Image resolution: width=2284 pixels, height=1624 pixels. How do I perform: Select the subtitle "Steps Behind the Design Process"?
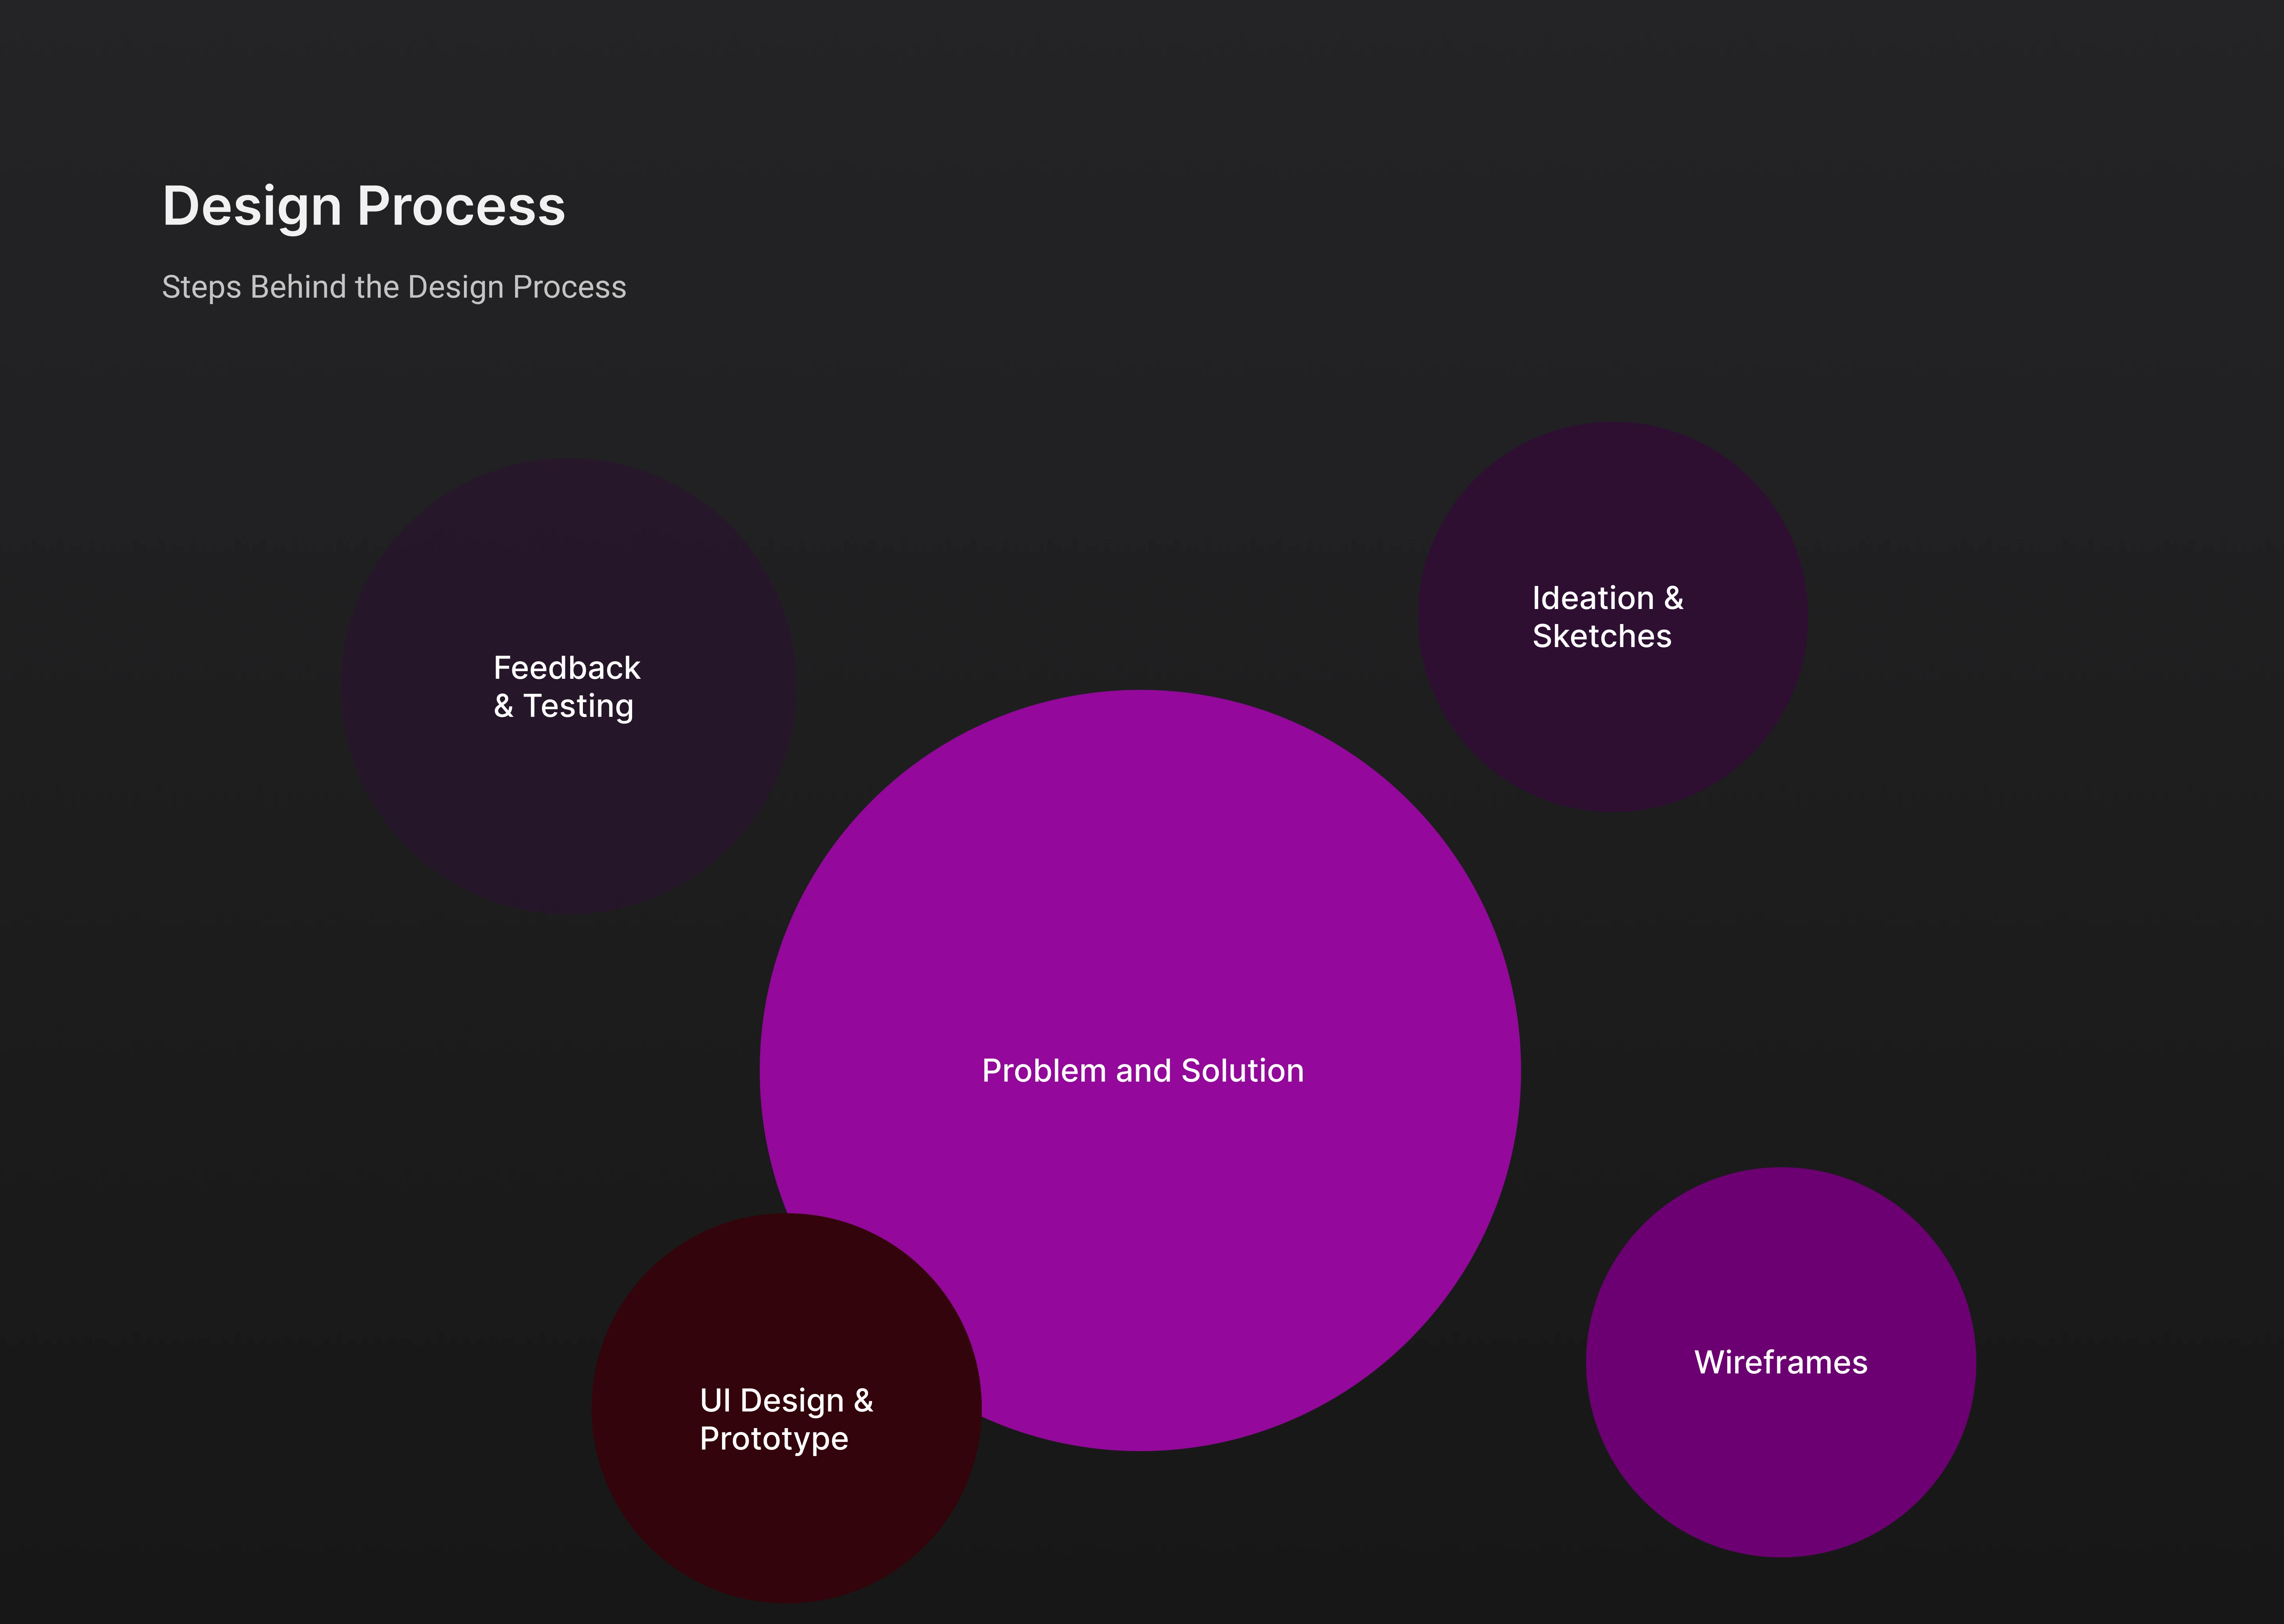pos(394,287)
